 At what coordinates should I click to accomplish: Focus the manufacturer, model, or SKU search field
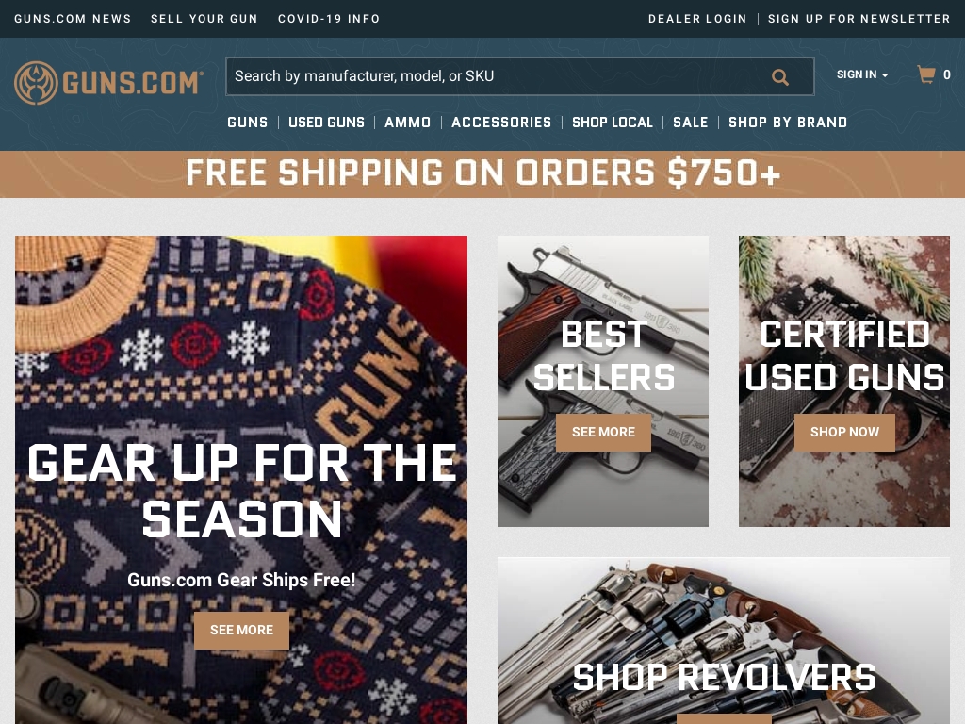pyautogui.click(x=520, y=76)
